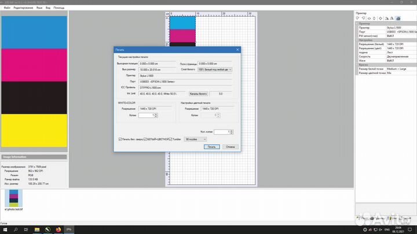Click the first triangle-shaped icon in Printer toolbar

pyautogui.click(x=387, y=18)
